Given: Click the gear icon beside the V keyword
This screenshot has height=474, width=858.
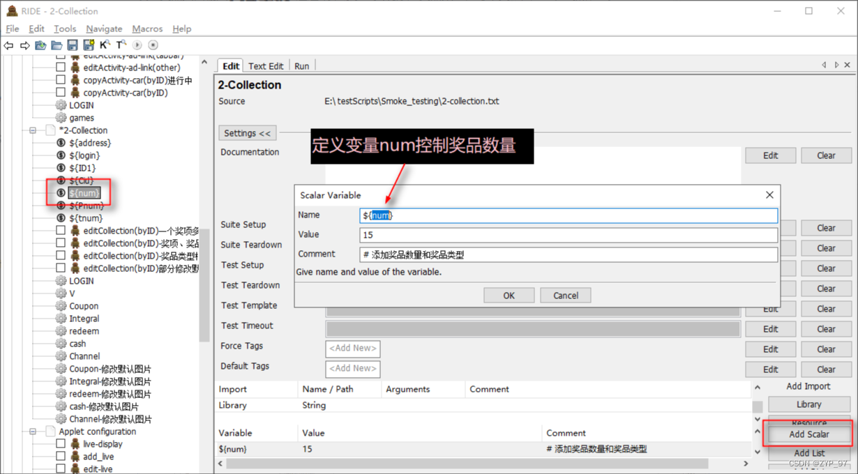Looking at the screenshot, I should 61,293.
